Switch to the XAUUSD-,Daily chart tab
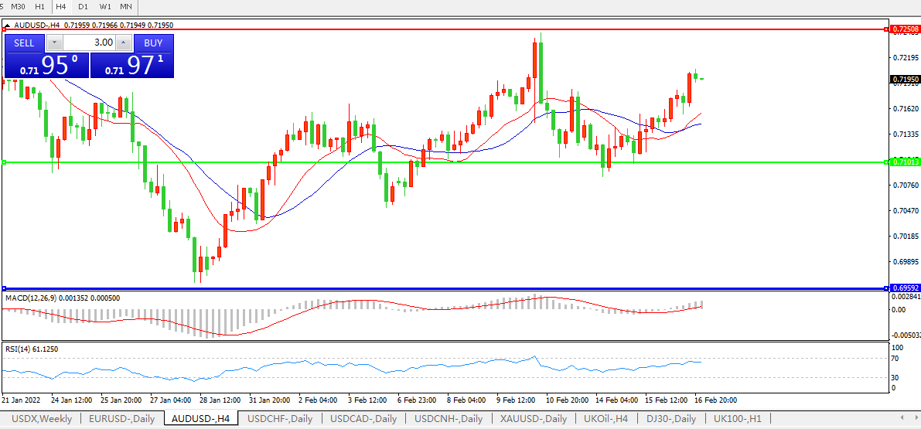921x429 pixels. coord(533,419)
